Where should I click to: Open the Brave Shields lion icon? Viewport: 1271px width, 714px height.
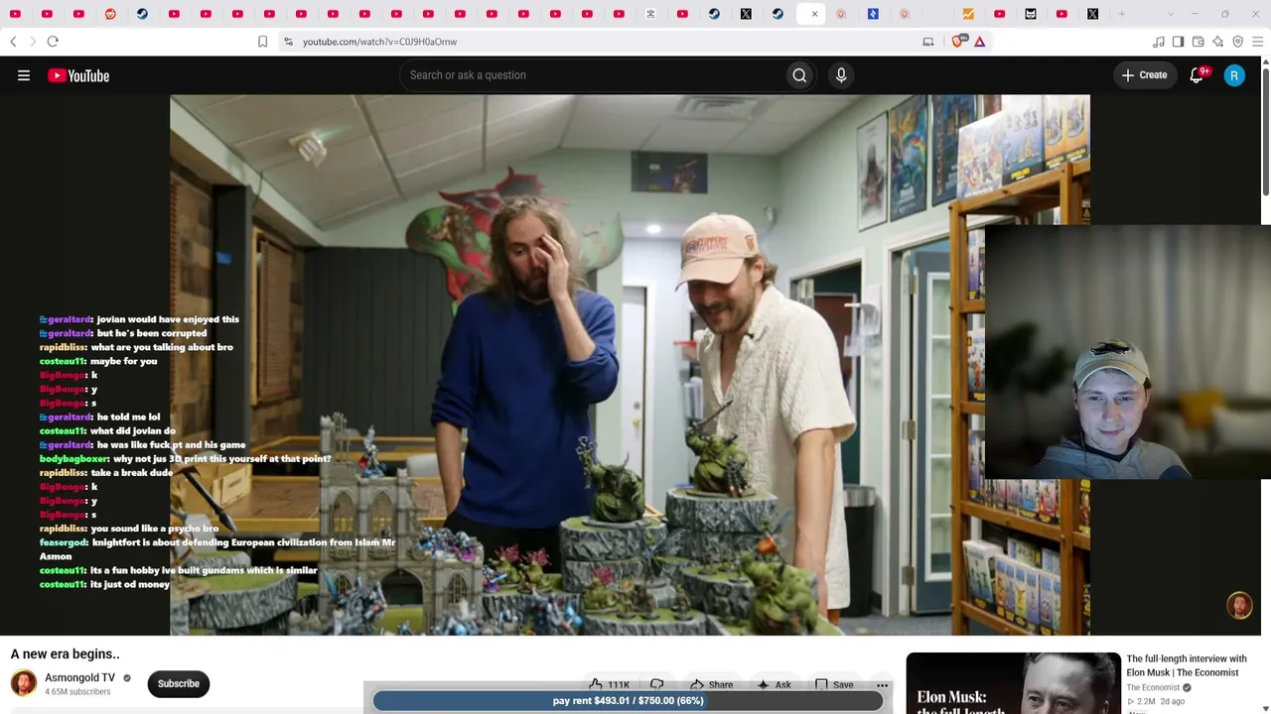point(959,42)
